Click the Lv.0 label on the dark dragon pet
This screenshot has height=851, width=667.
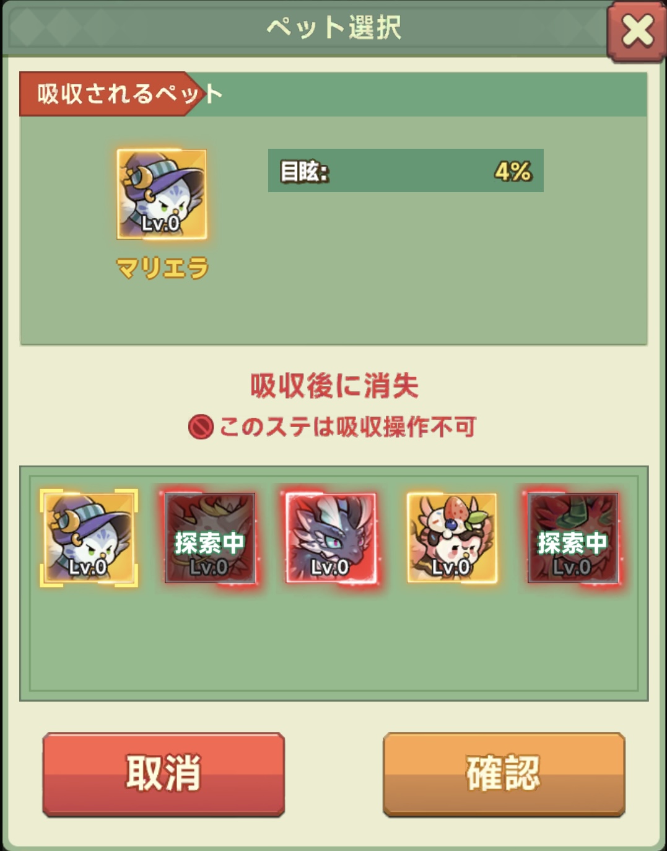(x=329, y=567)
